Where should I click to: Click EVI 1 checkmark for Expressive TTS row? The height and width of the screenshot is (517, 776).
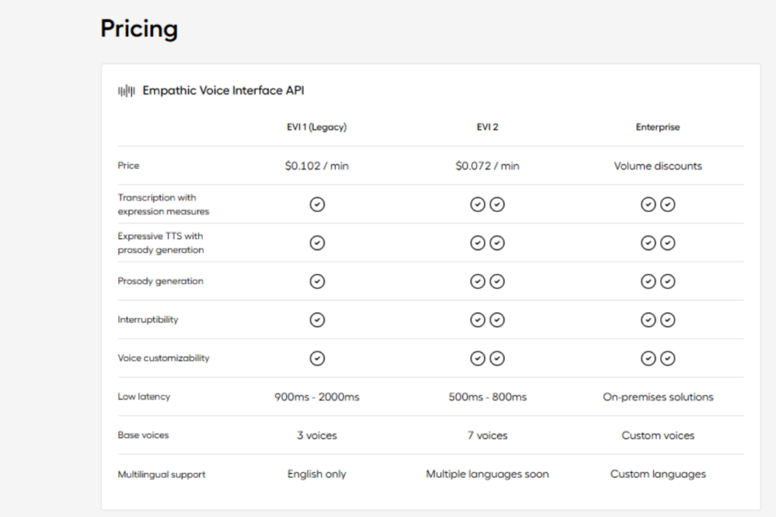(x=318, y=243)
